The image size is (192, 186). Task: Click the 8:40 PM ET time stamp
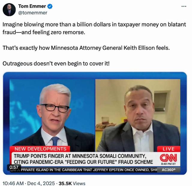[168, 164]
